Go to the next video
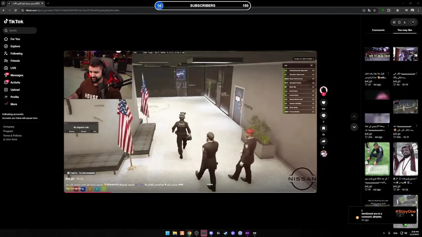Image resolution: width=422 pixels, height=237 pixels. point(354,127)
